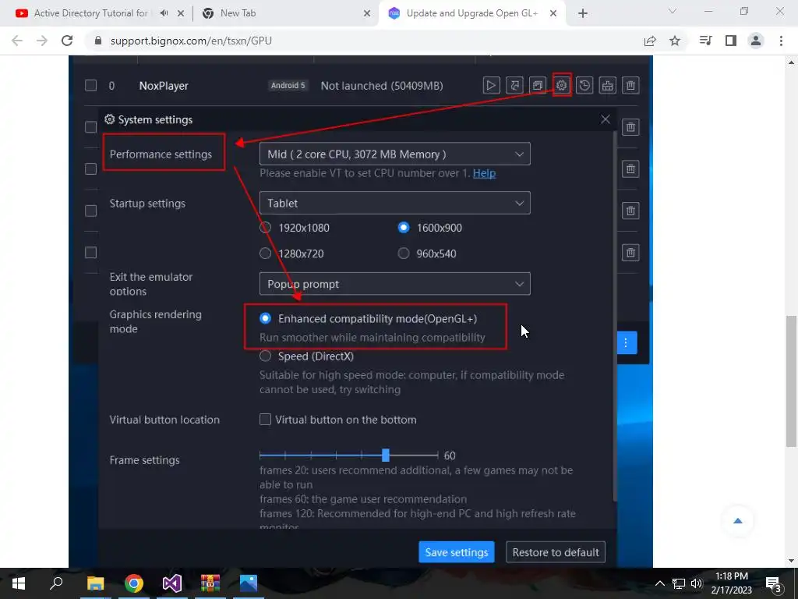Viewport: 798px width, 599px height.
Task: Click Restore to default button
Action: click(x=555, y=553)
